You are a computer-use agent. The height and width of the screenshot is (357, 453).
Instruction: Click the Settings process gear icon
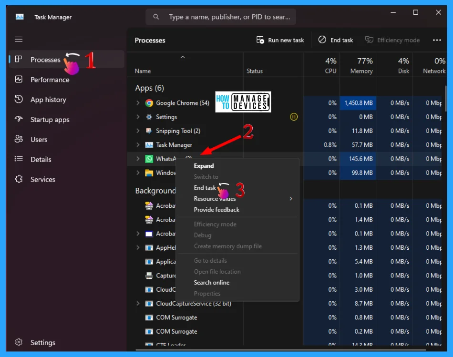149,117
